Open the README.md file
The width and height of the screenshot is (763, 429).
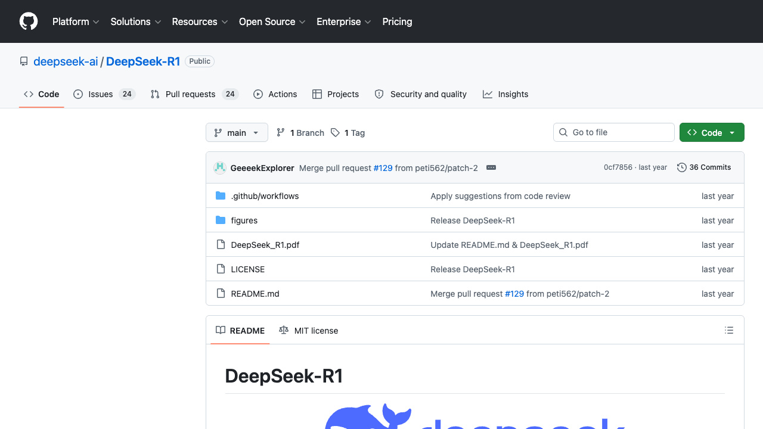point(255,294)
